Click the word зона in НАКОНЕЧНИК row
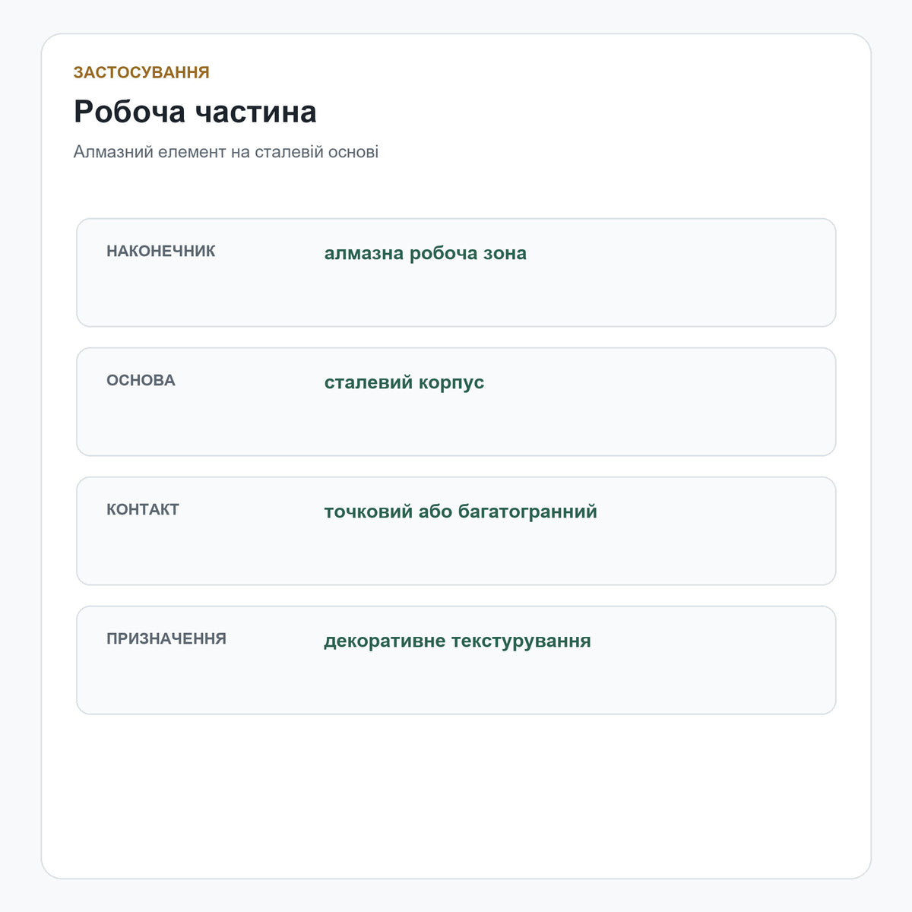 [505, 253]
